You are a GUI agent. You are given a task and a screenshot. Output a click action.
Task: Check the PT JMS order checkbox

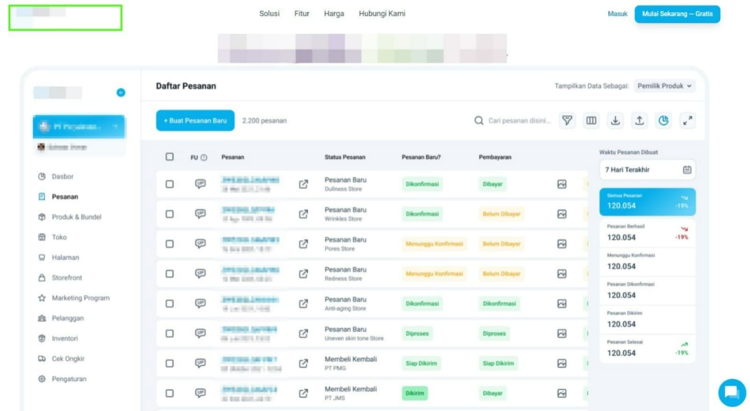tap(170, 393)
